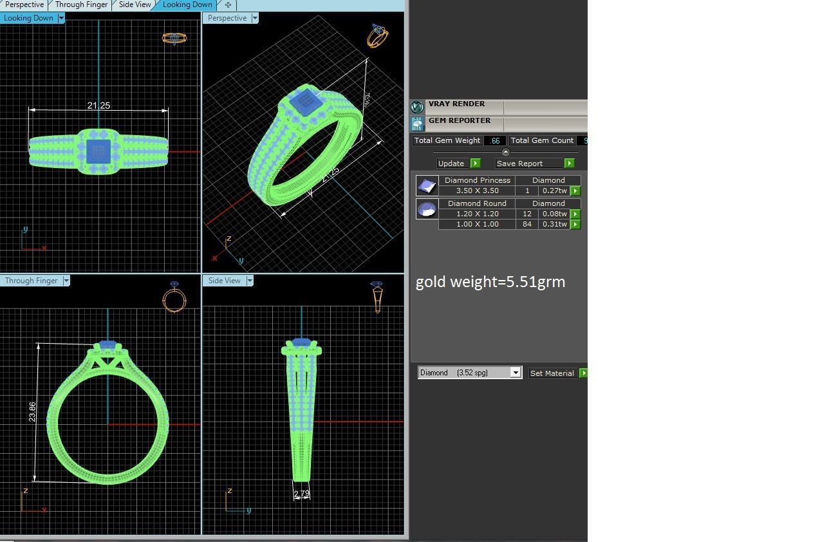Switch to the Side View tab
Viewport: 820px width, 542px height.
135,5
